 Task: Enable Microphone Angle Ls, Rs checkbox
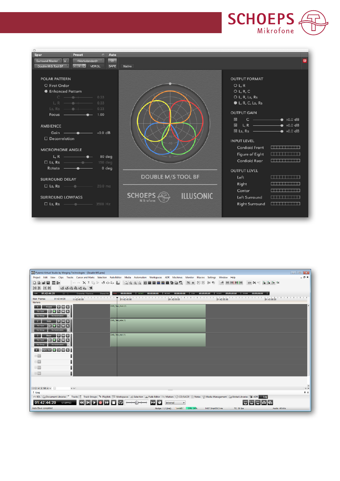pos(46,162)
